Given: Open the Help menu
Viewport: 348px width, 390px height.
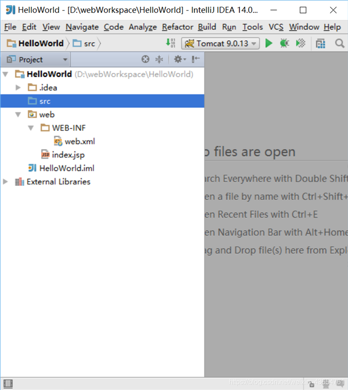Looking at the screenshot, I should click(332, 27).
